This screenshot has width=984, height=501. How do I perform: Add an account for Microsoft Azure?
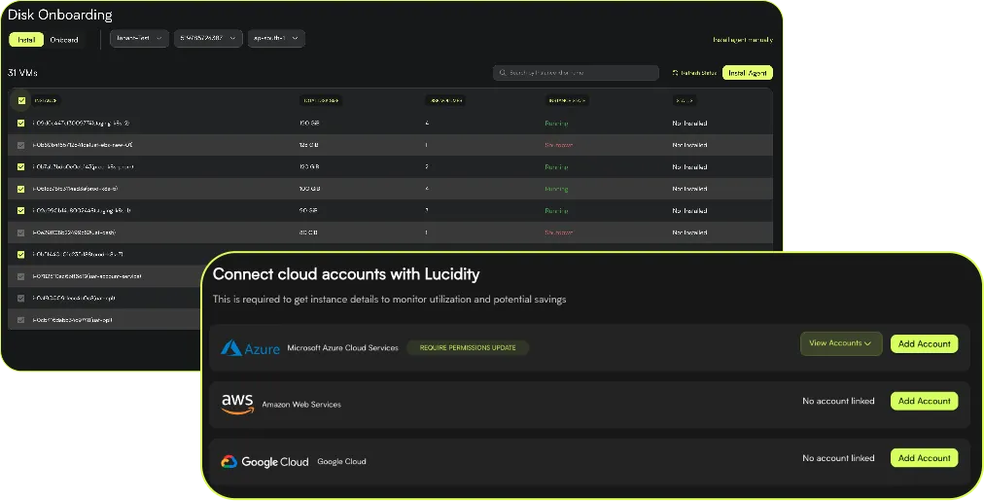click(x=925, y=344)
